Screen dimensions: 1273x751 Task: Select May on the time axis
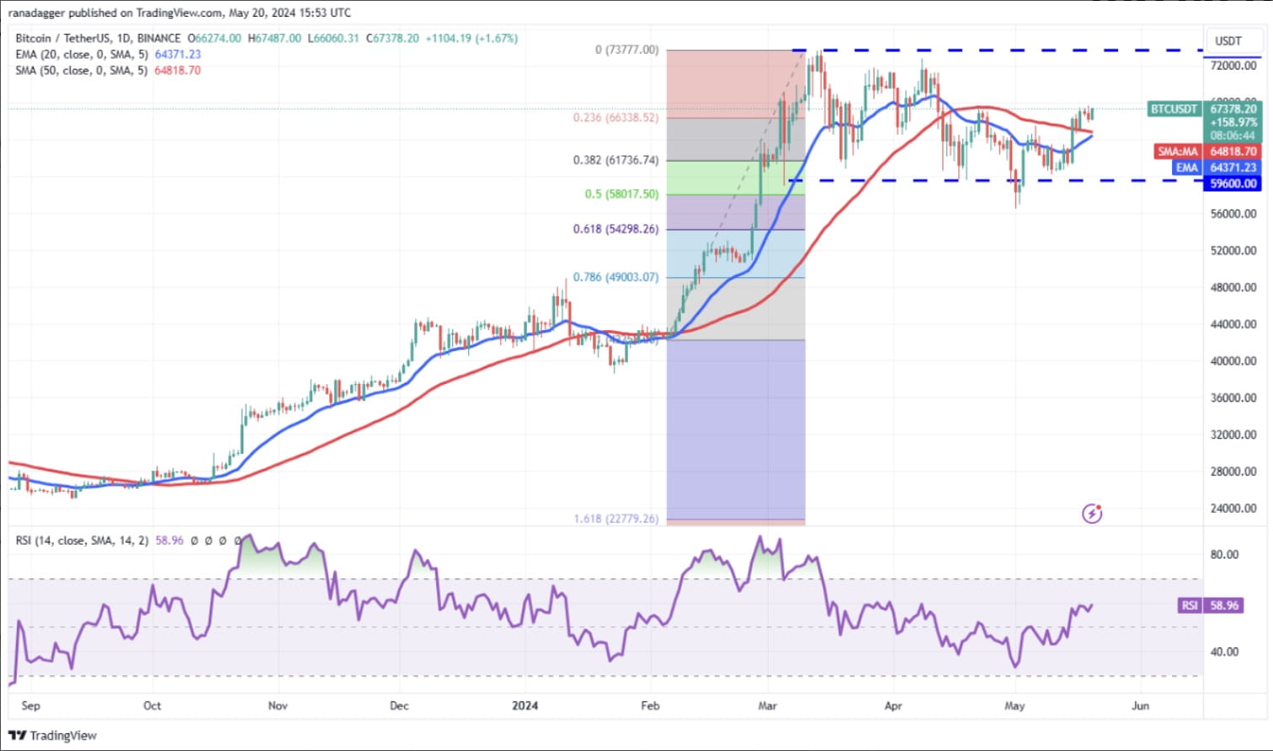coord(1015,706)
